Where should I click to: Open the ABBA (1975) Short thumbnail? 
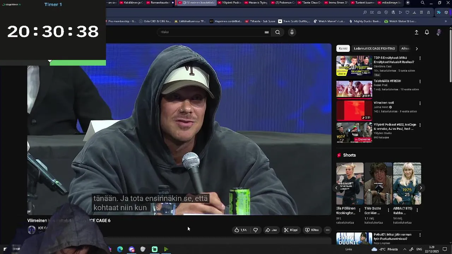click(x=407, y=183)
